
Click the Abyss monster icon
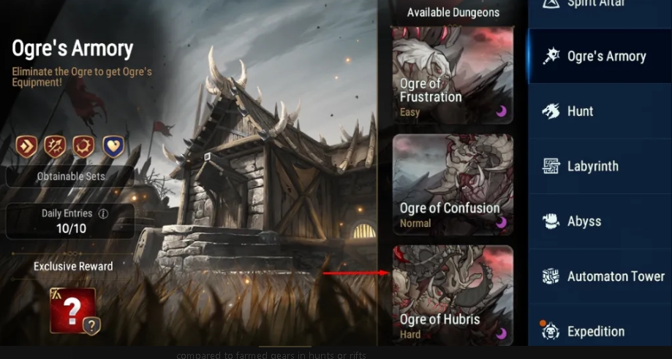point(551,221)
